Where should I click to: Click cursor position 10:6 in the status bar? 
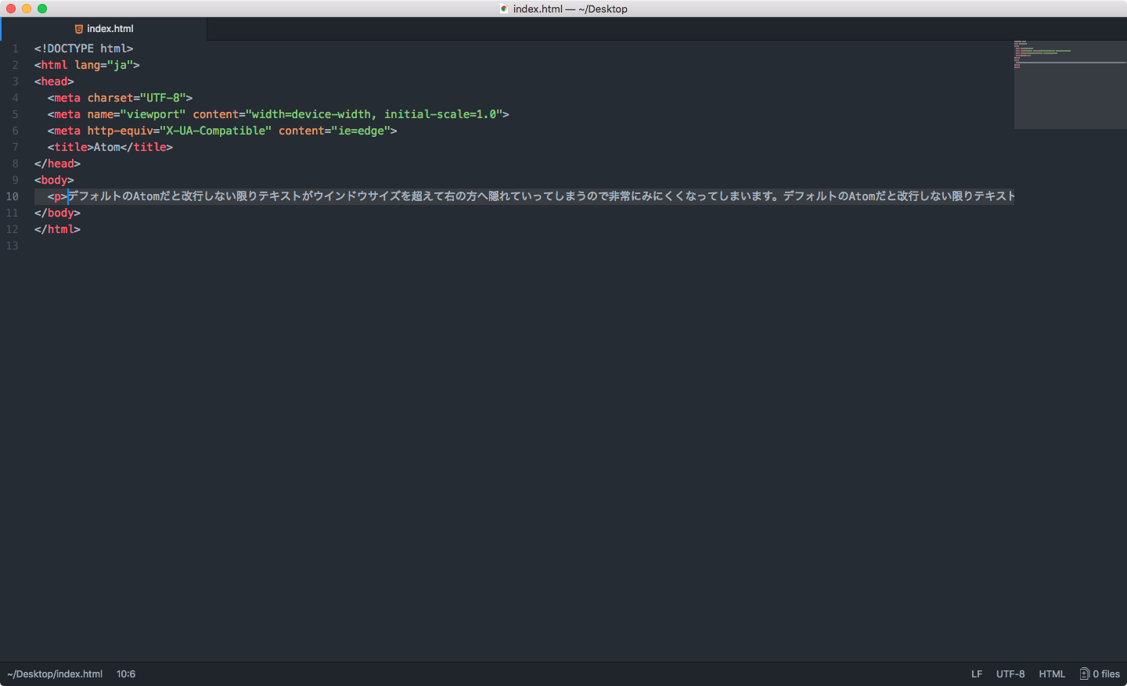click(x=126, y=674)
